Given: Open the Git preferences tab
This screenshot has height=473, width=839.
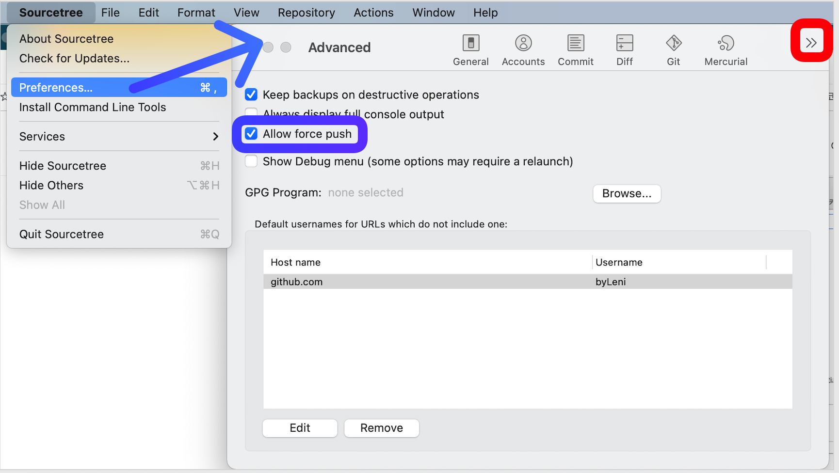Looking at the screenshot, I should (674, 50).
